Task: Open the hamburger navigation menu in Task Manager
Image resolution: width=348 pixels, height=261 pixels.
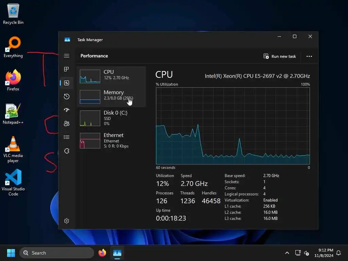Action: coord(67,56)
